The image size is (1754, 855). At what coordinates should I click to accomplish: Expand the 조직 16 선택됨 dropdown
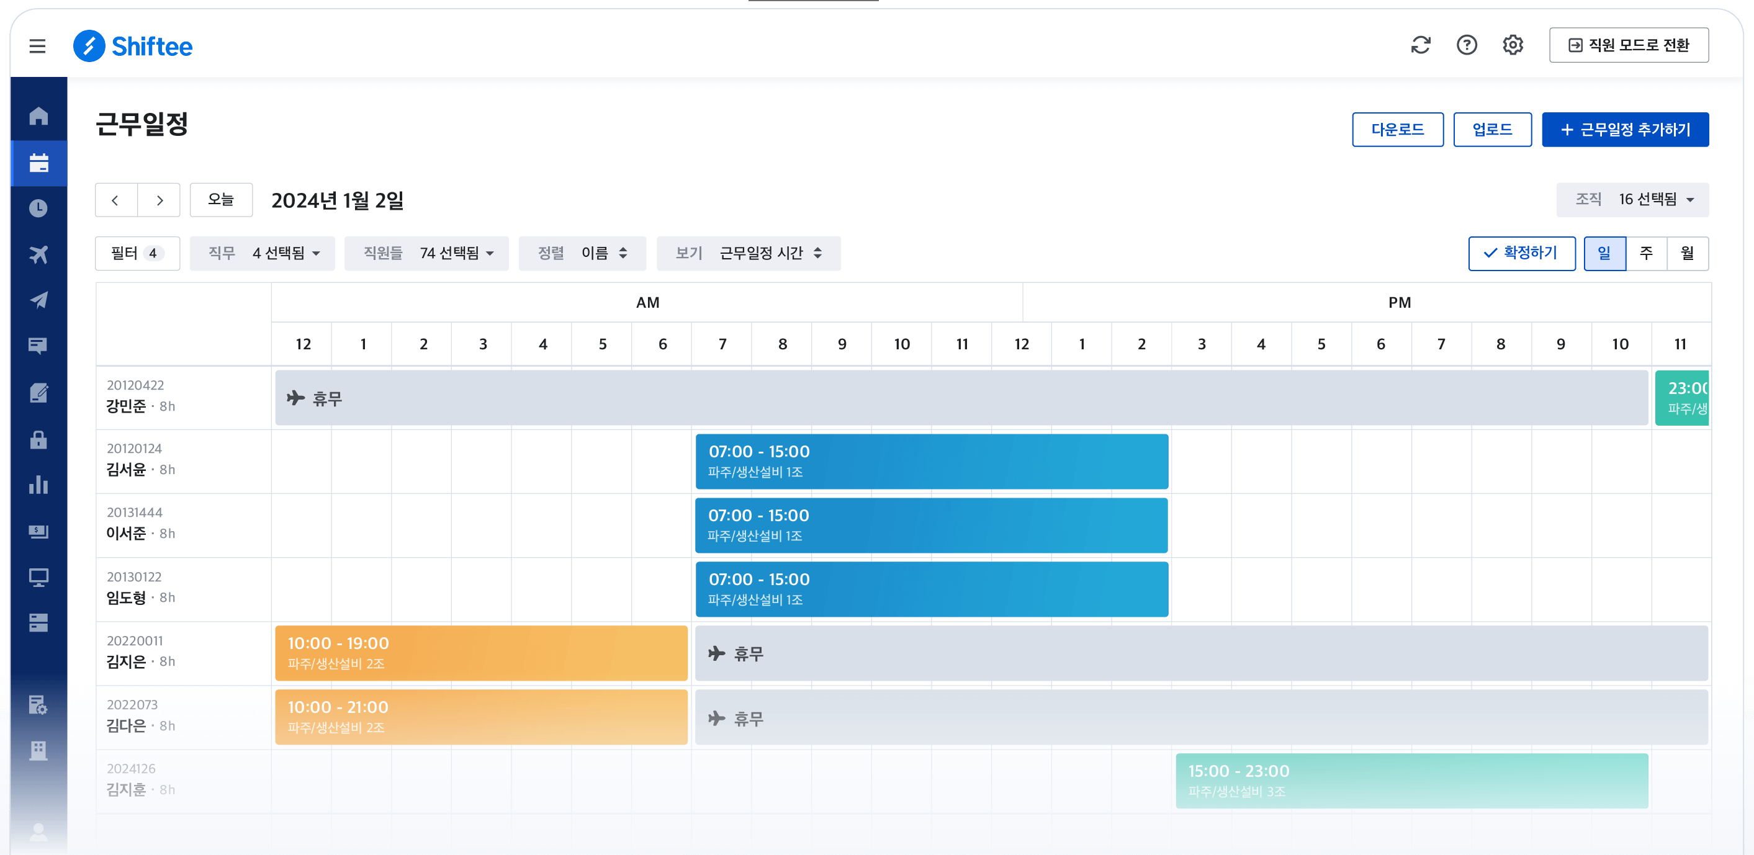1632,199
